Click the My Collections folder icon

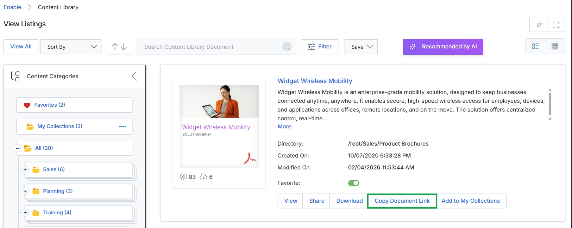pos(30,127)
